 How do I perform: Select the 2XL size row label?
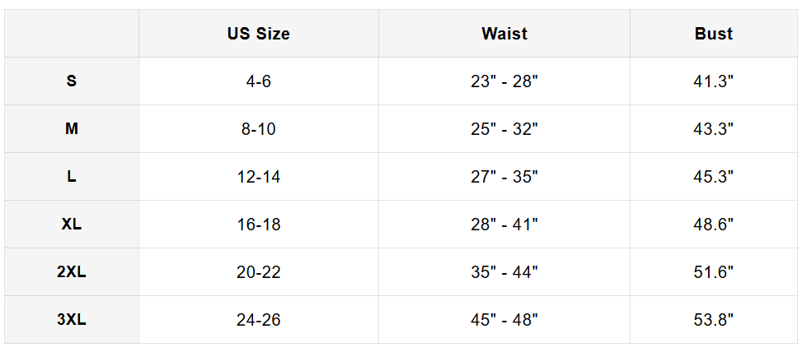pos(72,272)
